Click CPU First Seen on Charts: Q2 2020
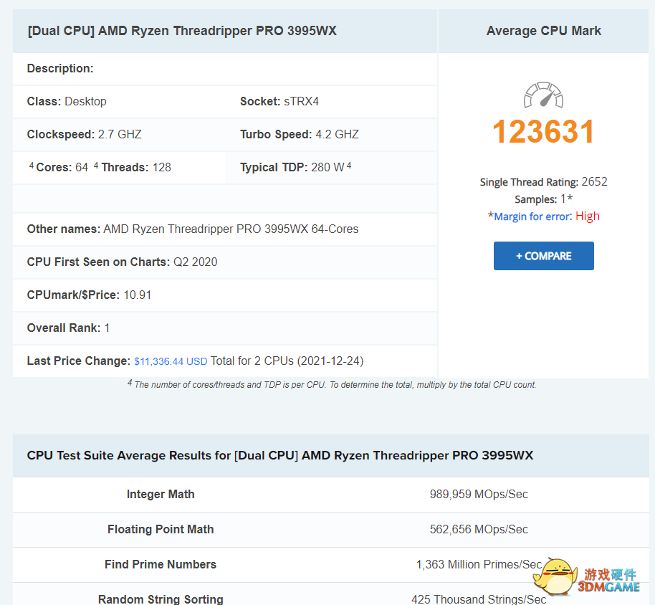Viewport: 655px width, 605px height. tap(122, 262)
